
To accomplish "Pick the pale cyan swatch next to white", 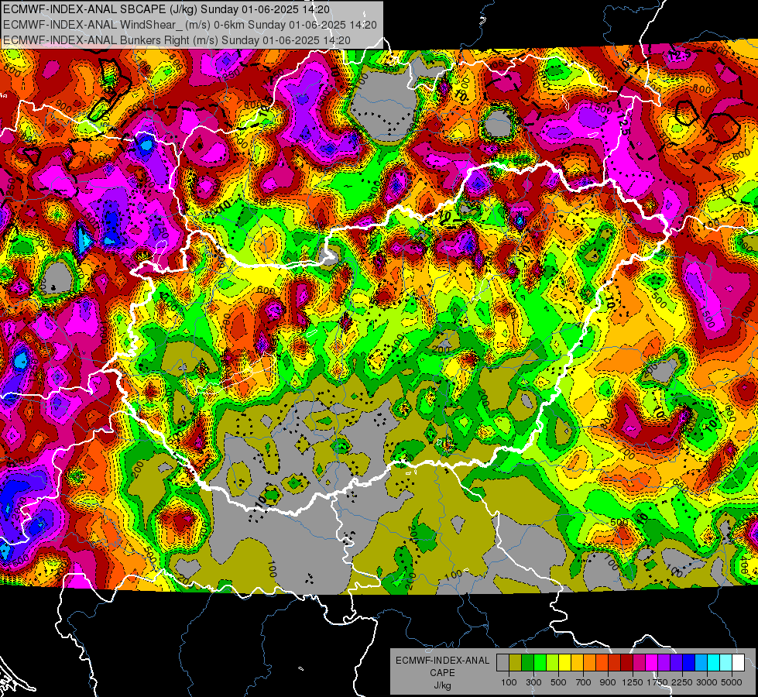I will (726, 663).
